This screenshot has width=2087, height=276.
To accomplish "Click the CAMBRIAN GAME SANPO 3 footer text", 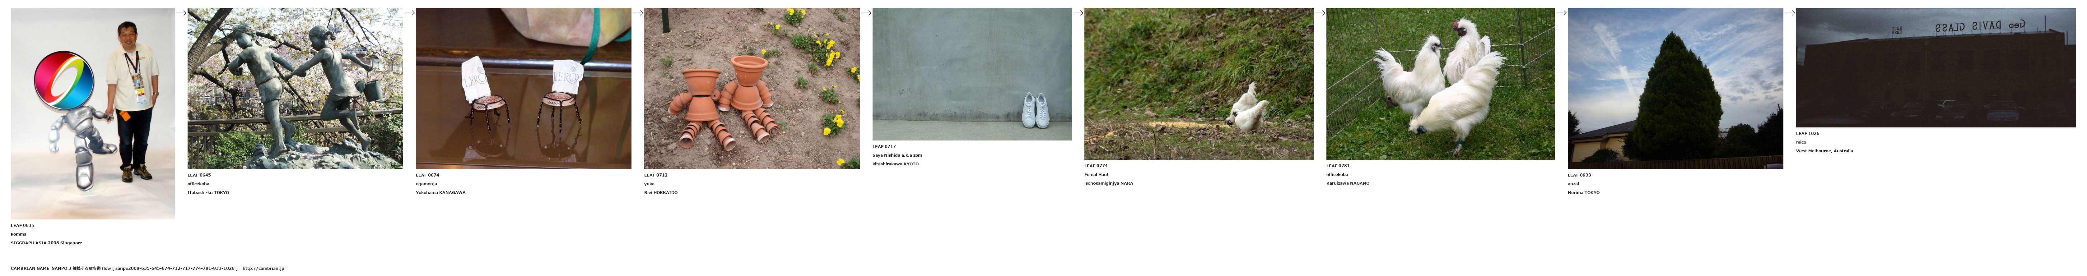I will coord(124,268).
